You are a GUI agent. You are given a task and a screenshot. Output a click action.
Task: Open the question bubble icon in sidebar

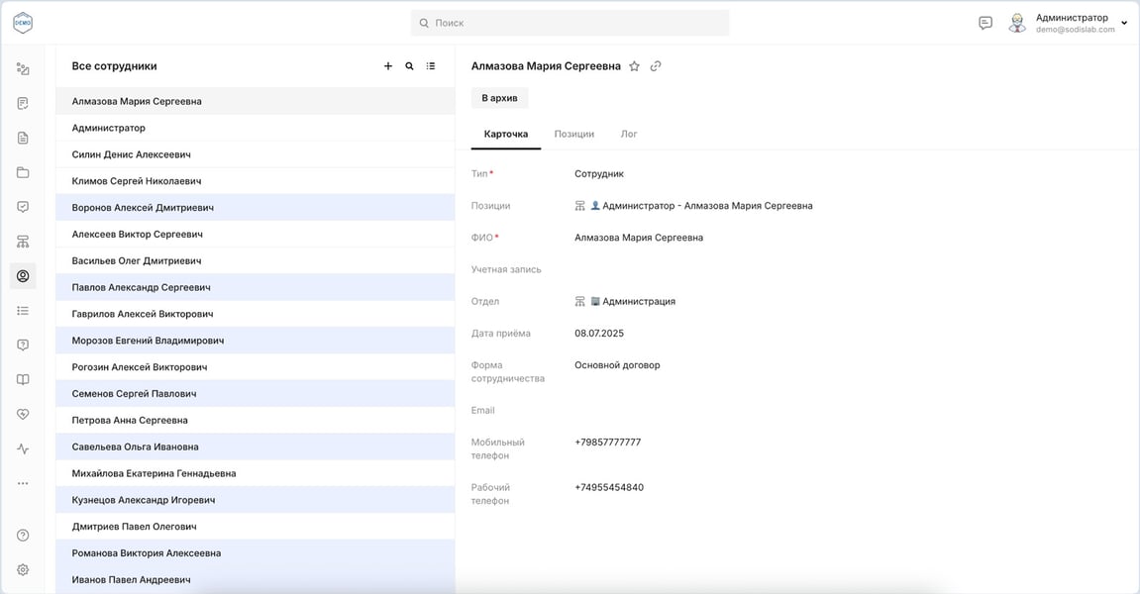pyautogui.click(x=23, y=345)
